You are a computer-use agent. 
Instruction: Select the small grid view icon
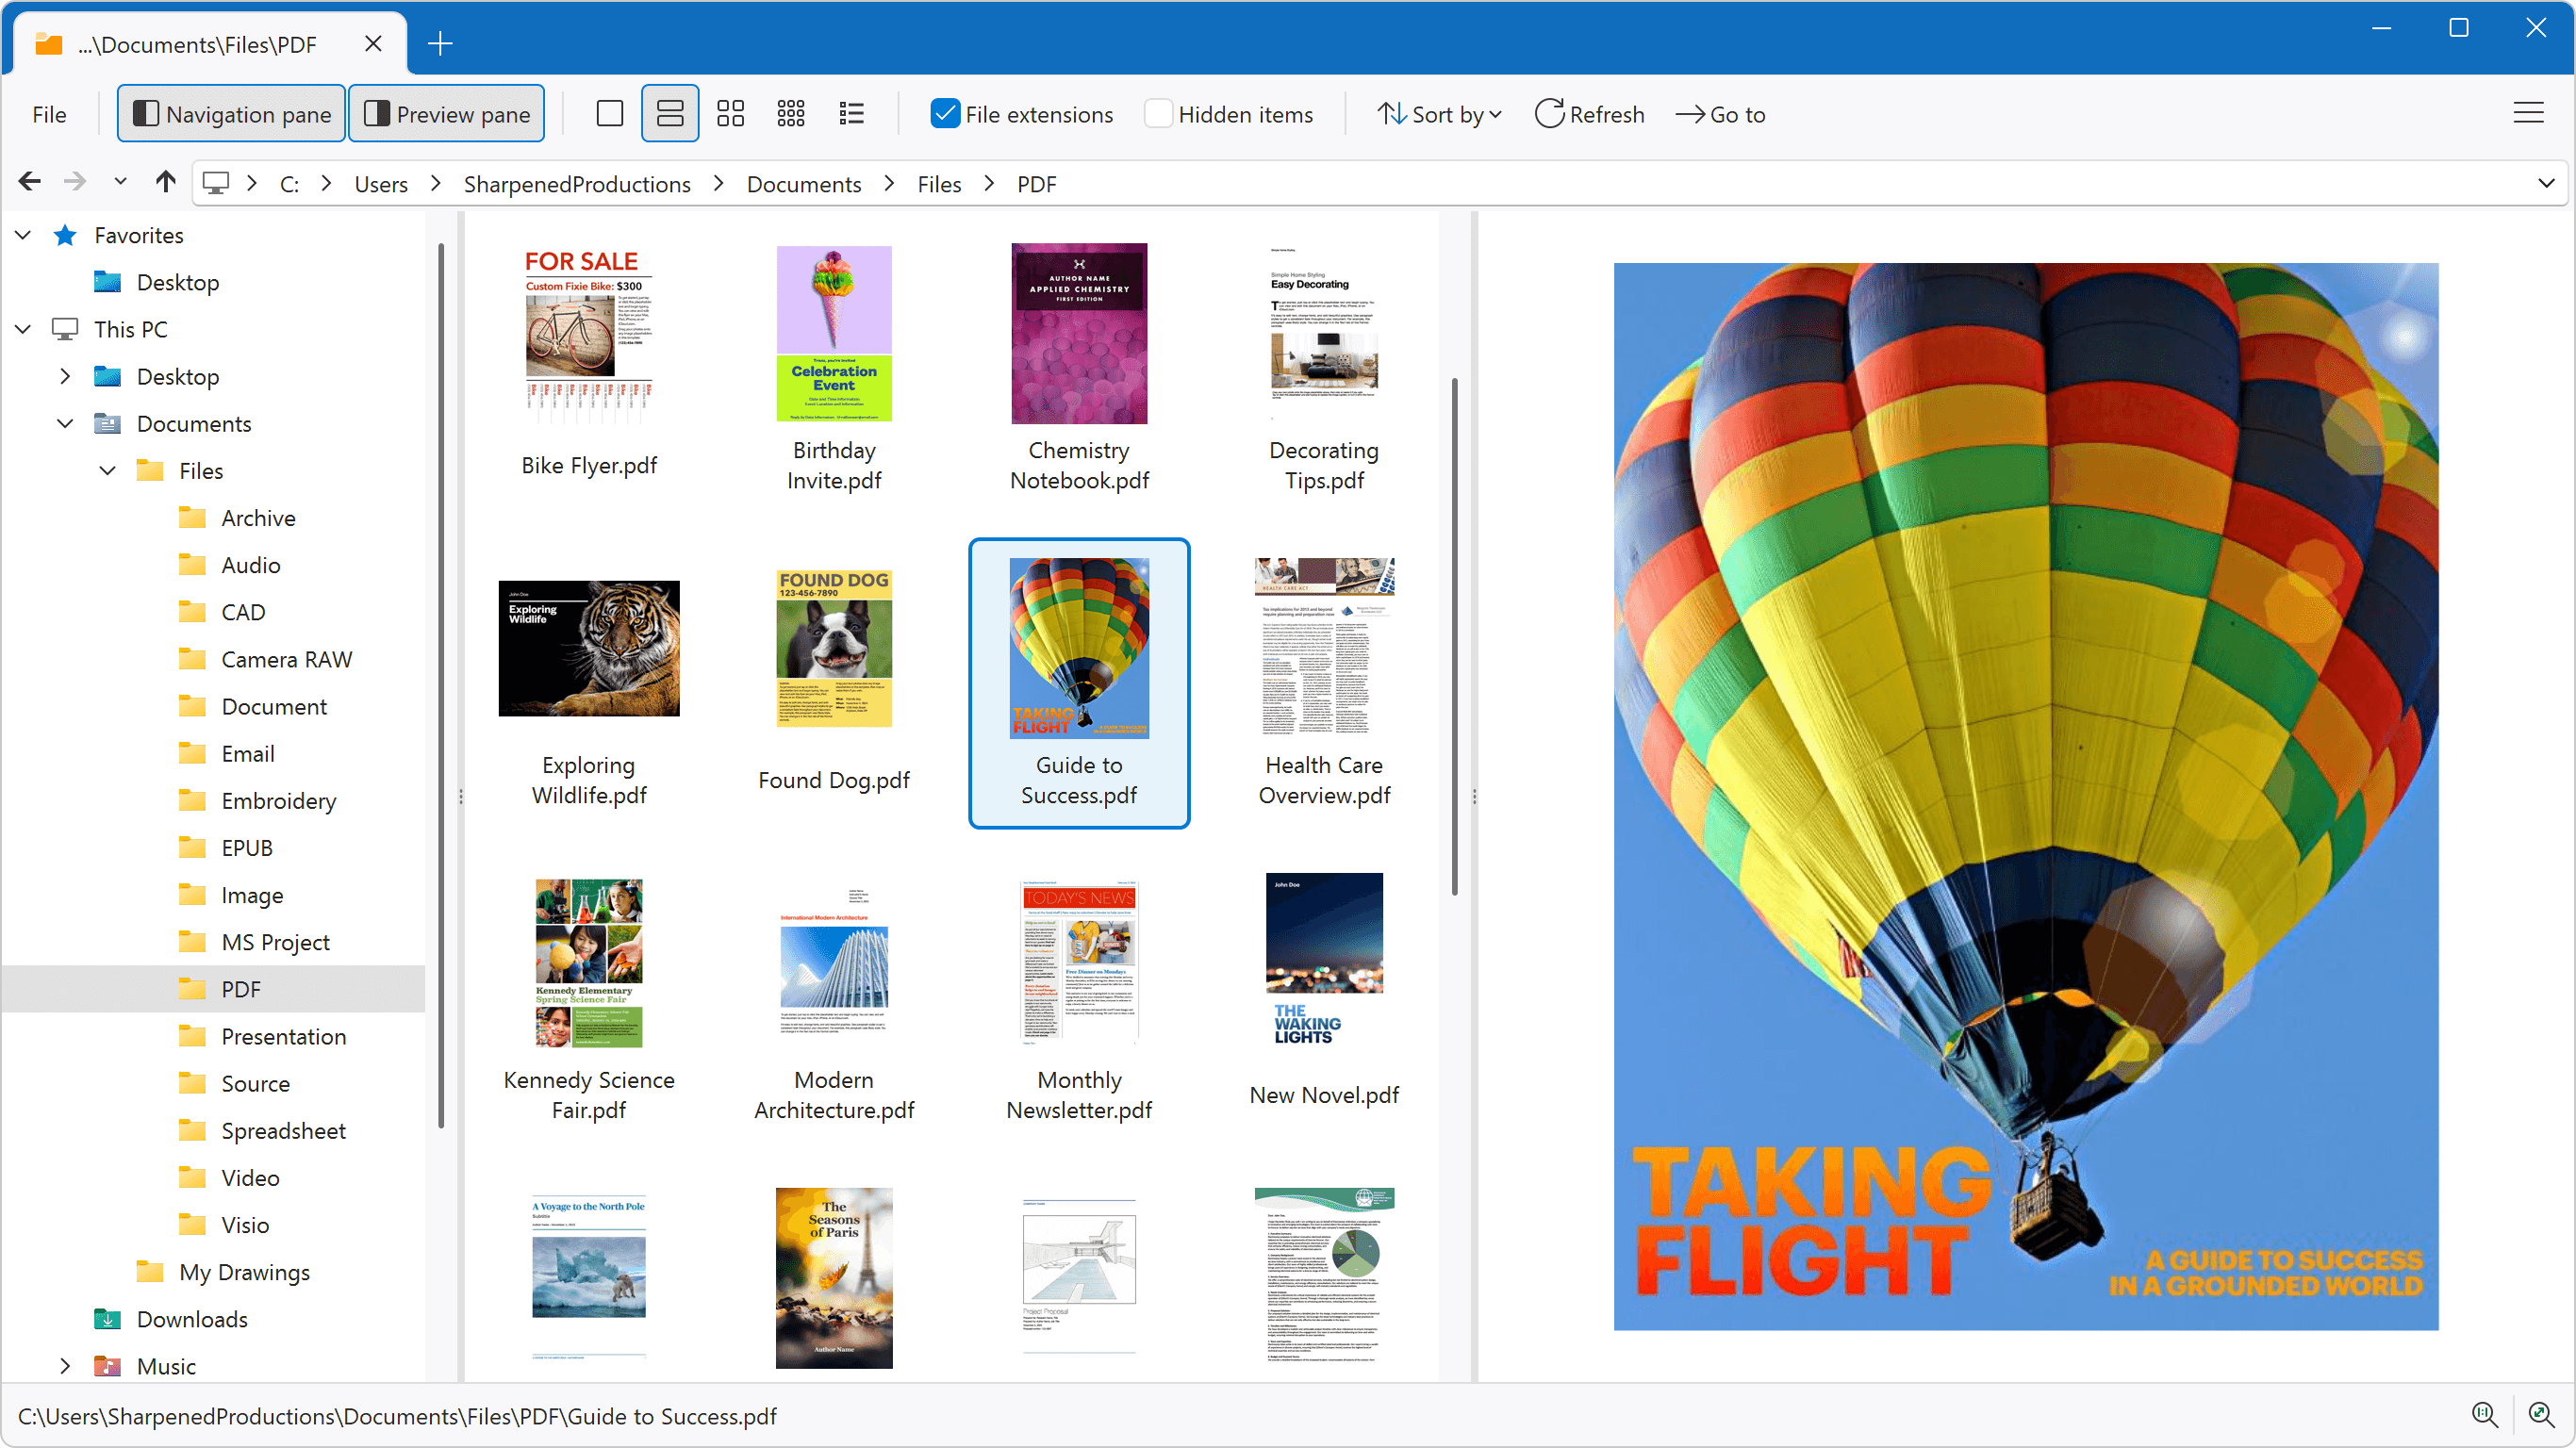tap(790, 114)
